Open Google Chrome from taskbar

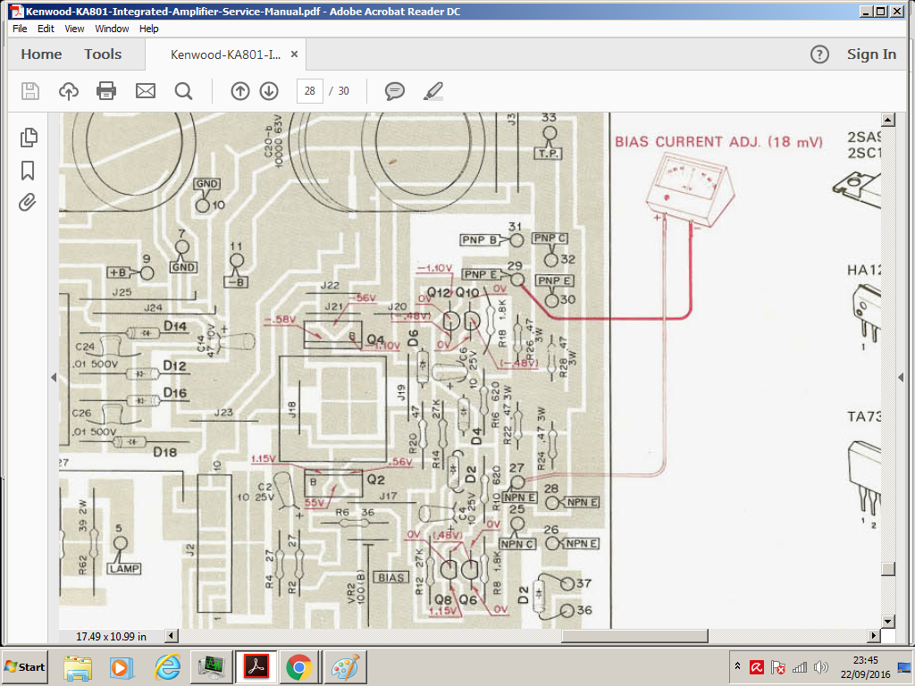[x=299, y=667]
